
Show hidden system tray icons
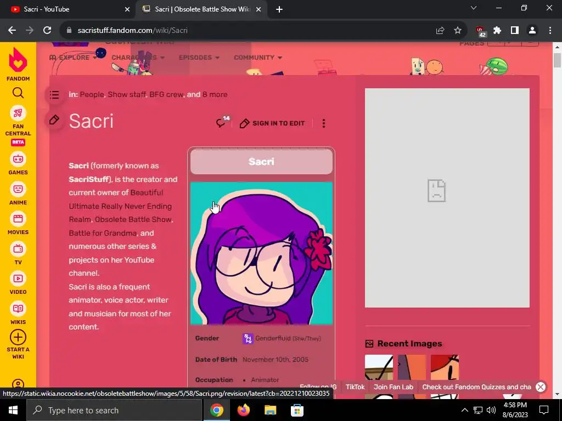(464, 410)
